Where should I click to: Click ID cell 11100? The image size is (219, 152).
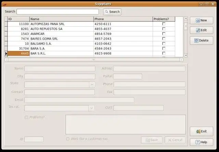tap(18, 24)
